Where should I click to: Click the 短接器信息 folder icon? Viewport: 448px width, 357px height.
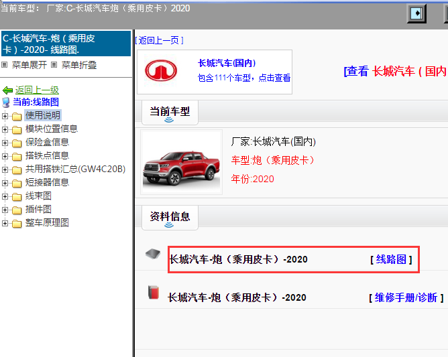pyautogui.click(x=17, y=184)
